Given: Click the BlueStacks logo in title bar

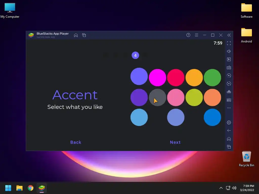Looking at the screenshot, I should tap(31, 35).
